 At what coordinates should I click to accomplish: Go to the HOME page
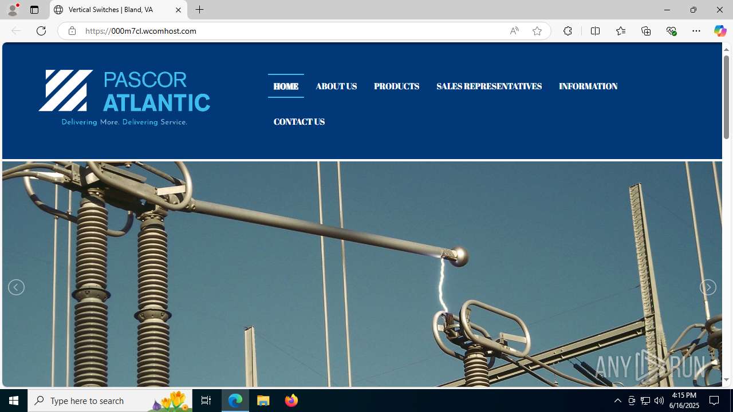coord(286,86)
